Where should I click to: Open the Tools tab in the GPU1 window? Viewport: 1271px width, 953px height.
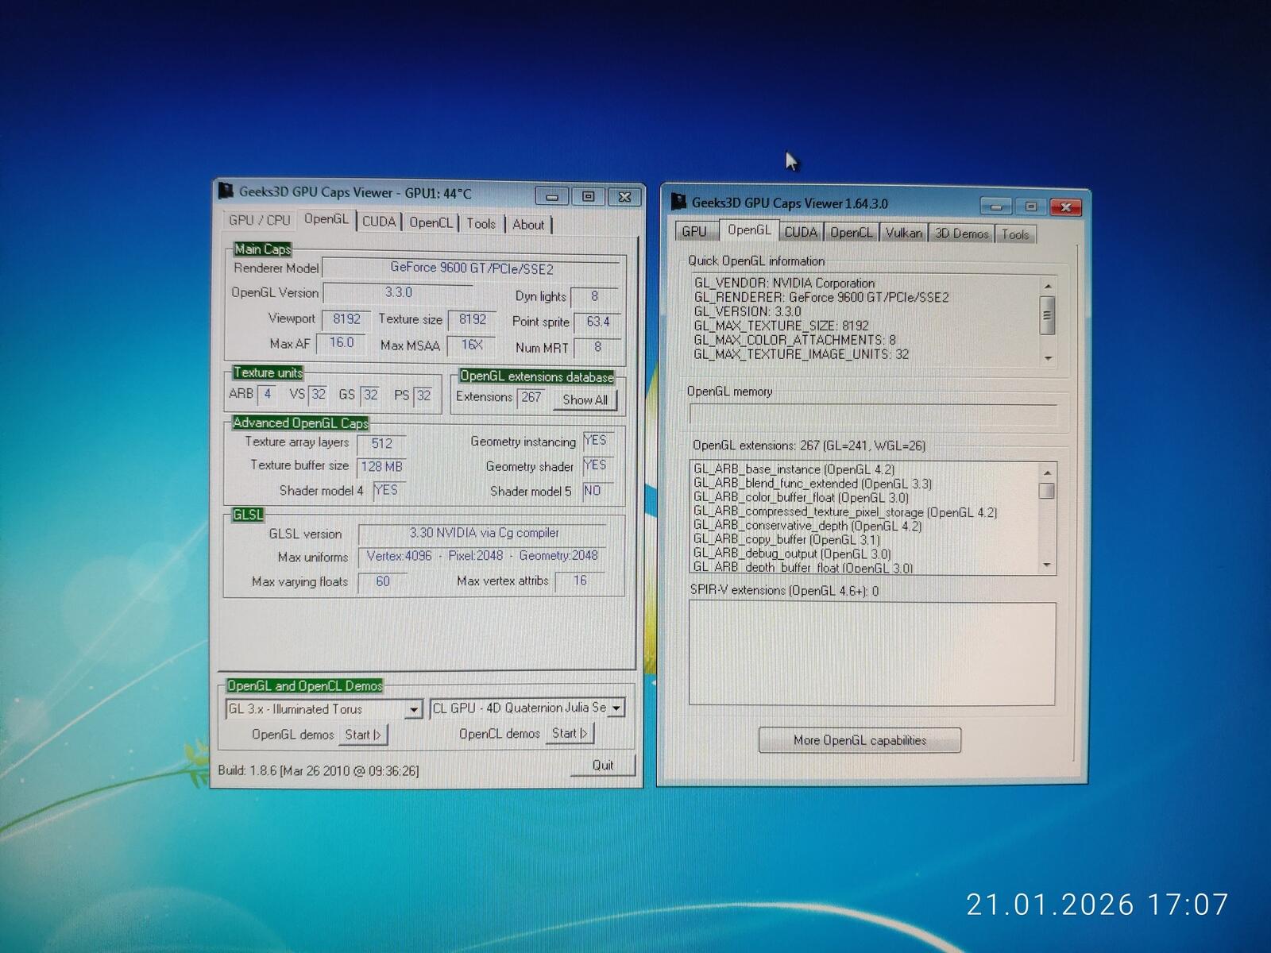[x=481, y=224]
